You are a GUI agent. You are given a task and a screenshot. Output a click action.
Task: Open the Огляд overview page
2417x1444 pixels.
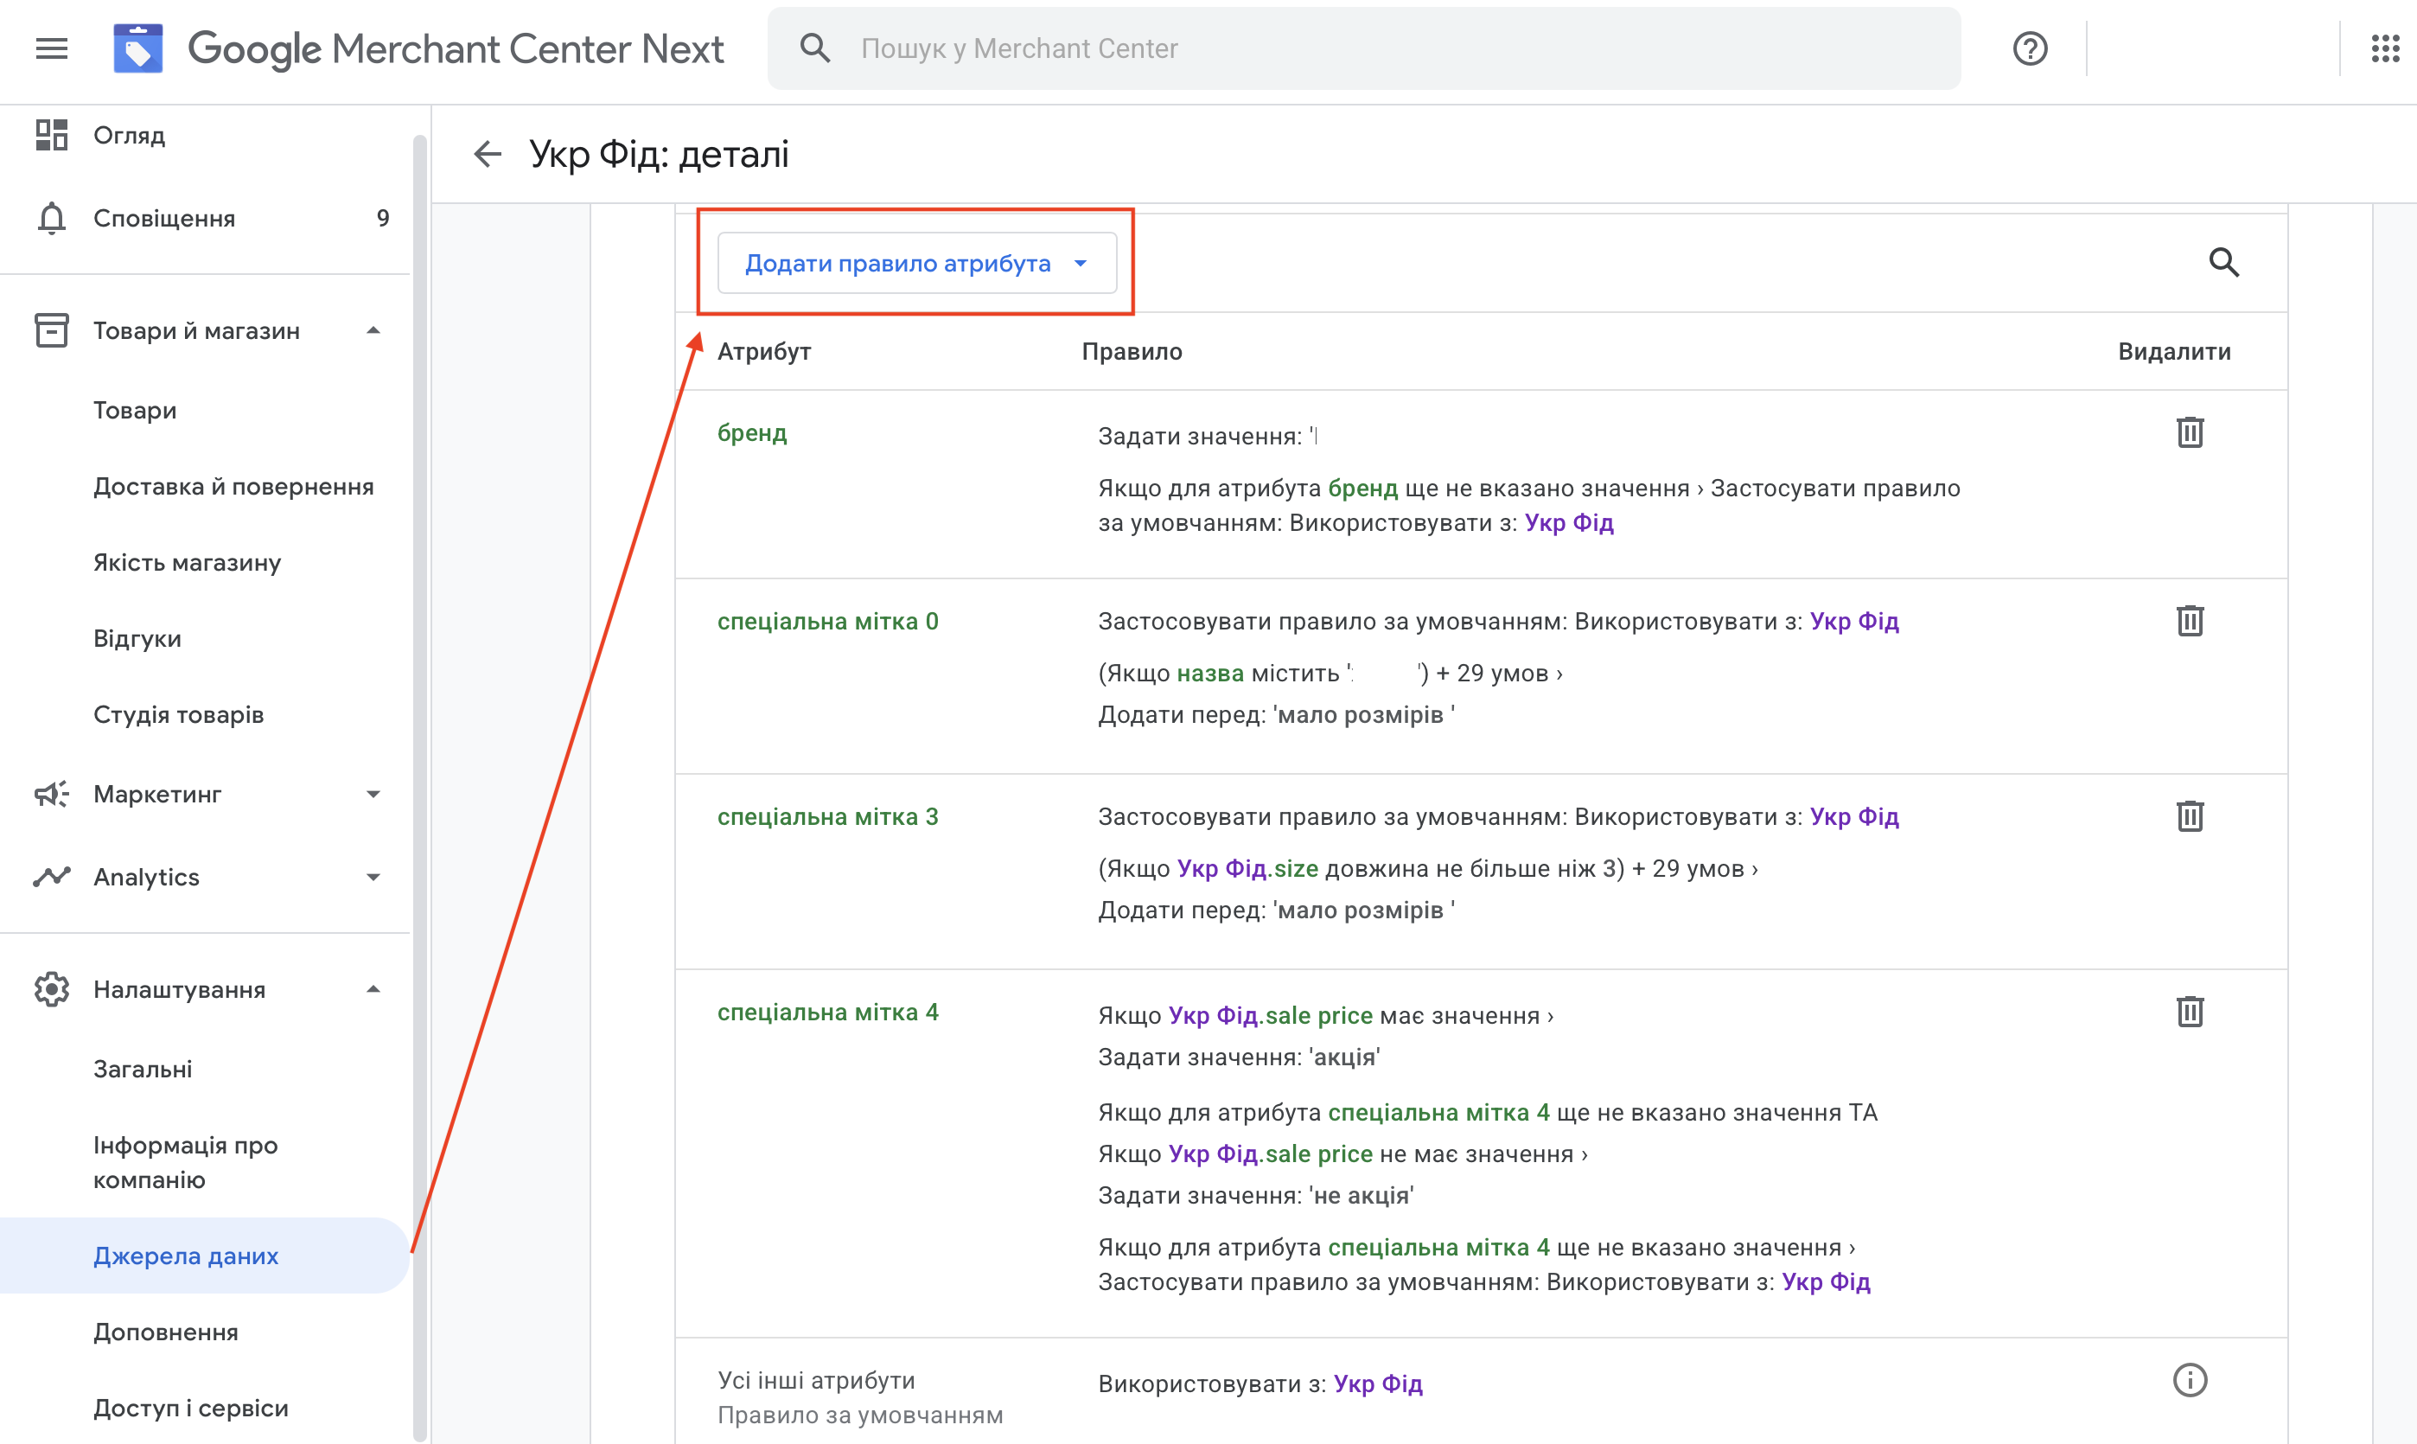tap(130, 135)
